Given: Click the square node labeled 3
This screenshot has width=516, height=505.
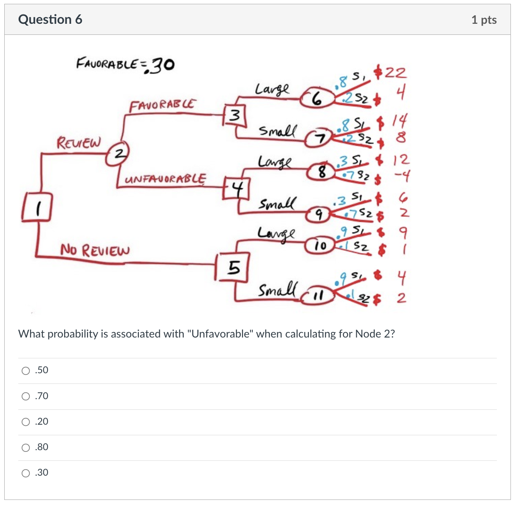Looking at the screenshot, I should pyautogui.click(x=235, y=115).
